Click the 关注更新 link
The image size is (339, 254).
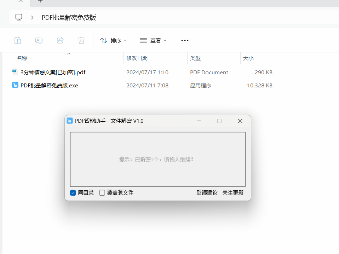pos(233,193)
